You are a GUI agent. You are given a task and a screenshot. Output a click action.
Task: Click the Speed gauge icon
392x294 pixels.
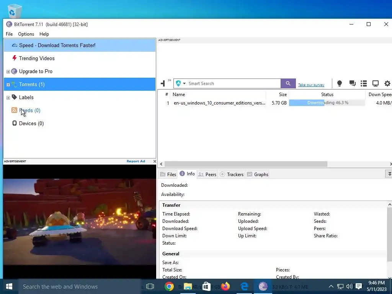[x=15, y=45]
